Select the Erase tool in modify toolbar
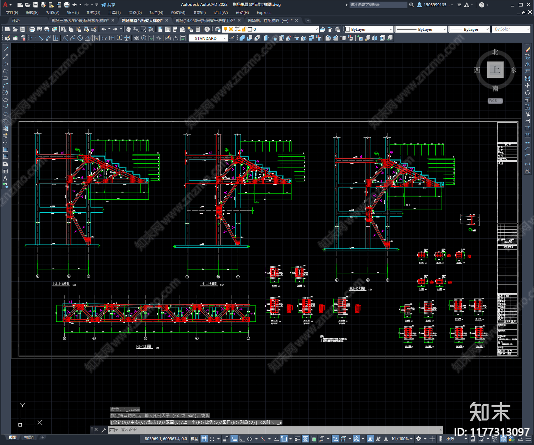Screen dimensions: 534x445 pyautogui.click(x=527, y=49)
